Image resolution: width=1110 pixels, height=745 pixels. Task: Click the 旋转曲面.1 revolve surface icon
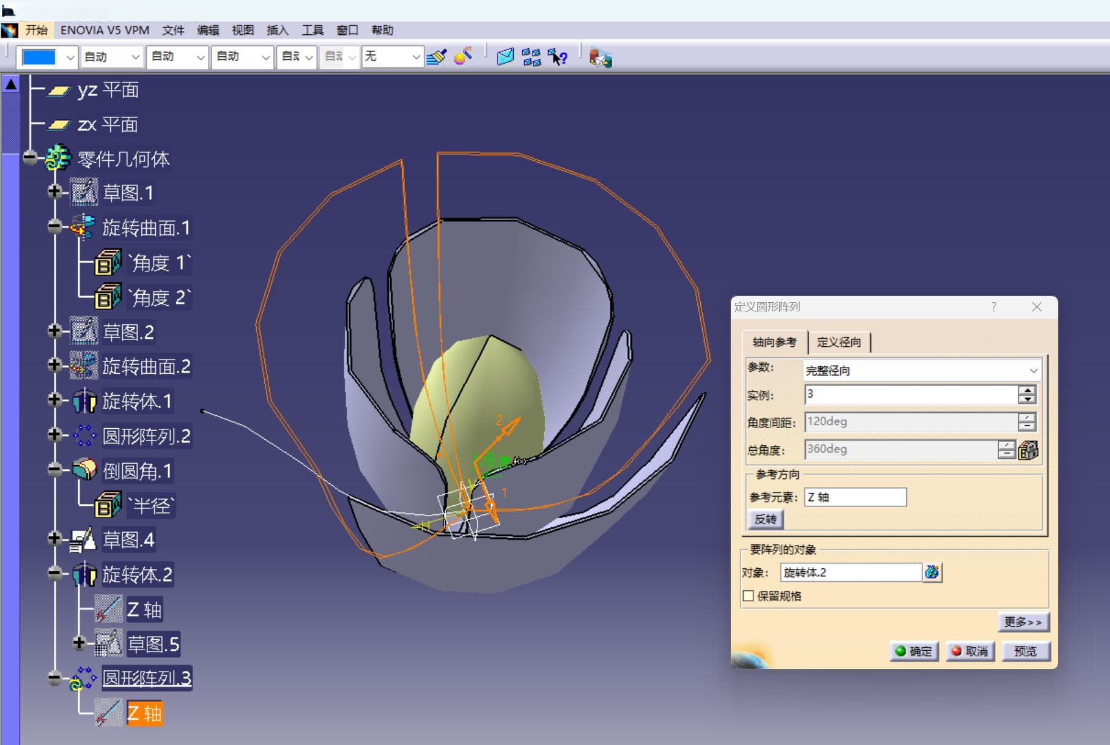pyautogui.click(x=83, y=227)
